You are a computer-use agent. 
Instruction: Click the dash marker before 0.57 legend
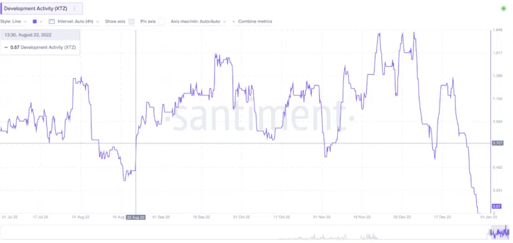[6, 47]
